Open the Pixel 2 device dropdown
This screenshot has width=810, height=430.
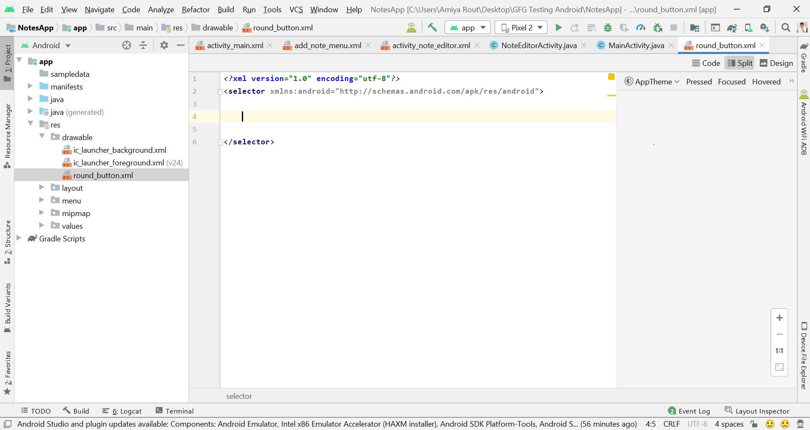click(x=521, y=28)
